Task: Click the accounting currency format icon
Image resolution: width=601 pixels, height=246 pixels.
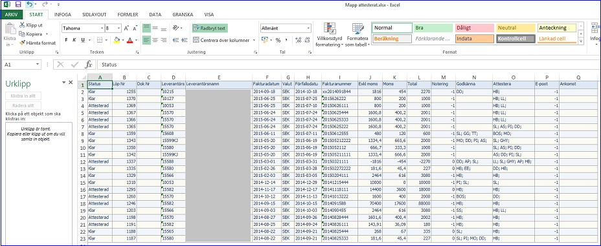Action: 264,40
